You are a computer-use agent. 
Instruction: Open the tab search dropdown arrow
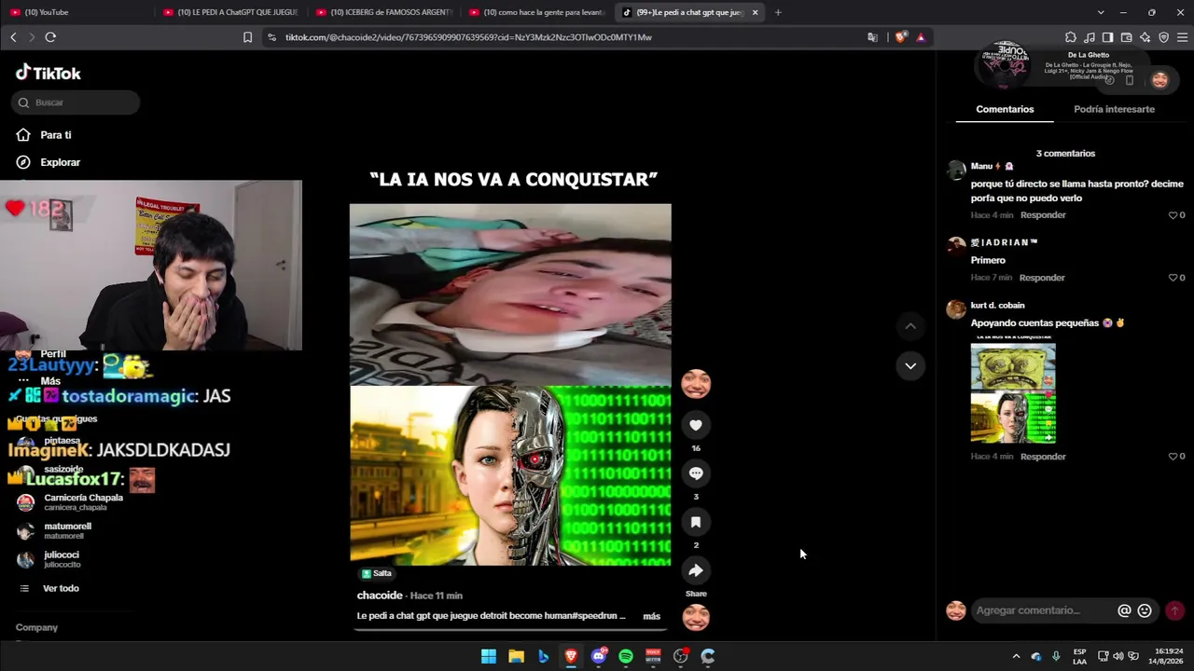[1101, 12]
